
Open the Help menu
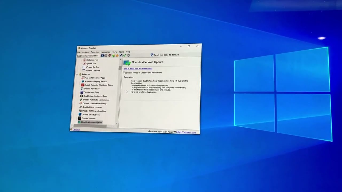click(128, 52)
